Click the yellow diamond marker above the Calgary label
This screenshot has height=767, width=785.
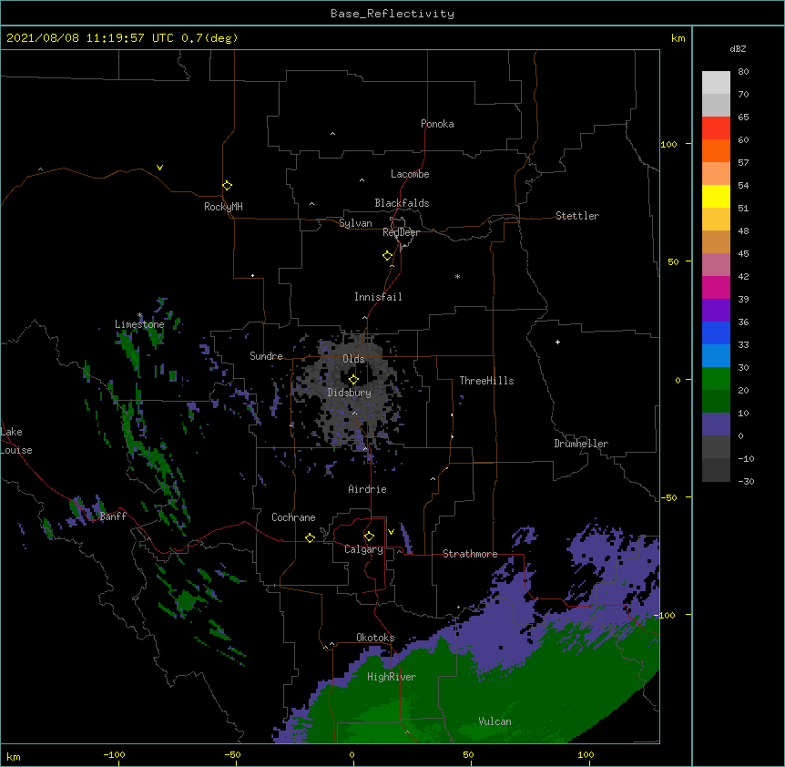click(x=369, y=537)
